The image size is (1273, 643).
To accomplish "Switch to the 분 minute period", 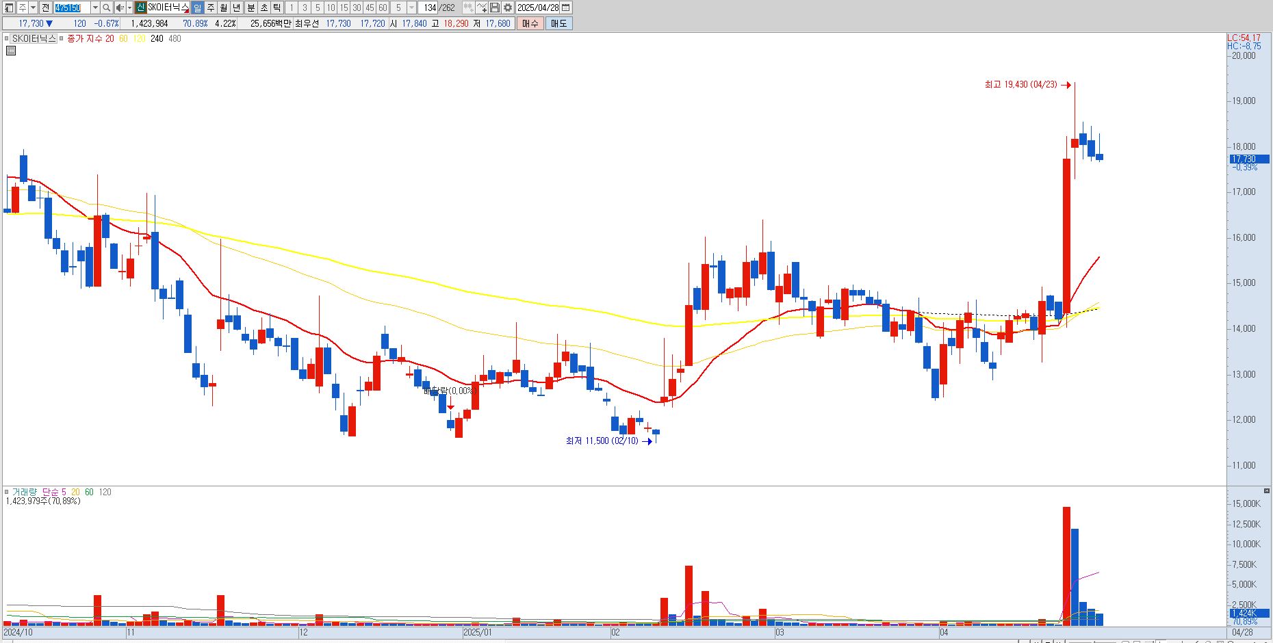I will point(251,8).
